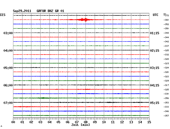Viewport: 170px width, 129px height.
Task: Click the 06 minute axis tick label
Action: [67, 122]
